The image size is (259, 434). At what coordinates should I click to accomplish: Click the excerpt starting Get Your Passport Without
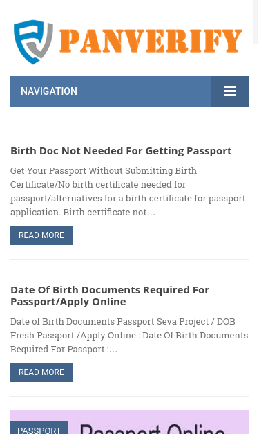tap(128, 191)
